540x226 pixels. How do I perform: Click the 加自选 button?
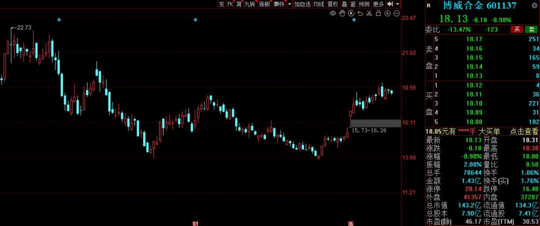click(302, 4)
